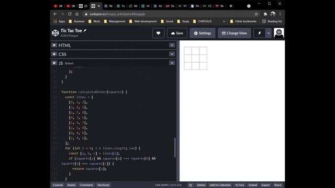Reload the page

70,14
